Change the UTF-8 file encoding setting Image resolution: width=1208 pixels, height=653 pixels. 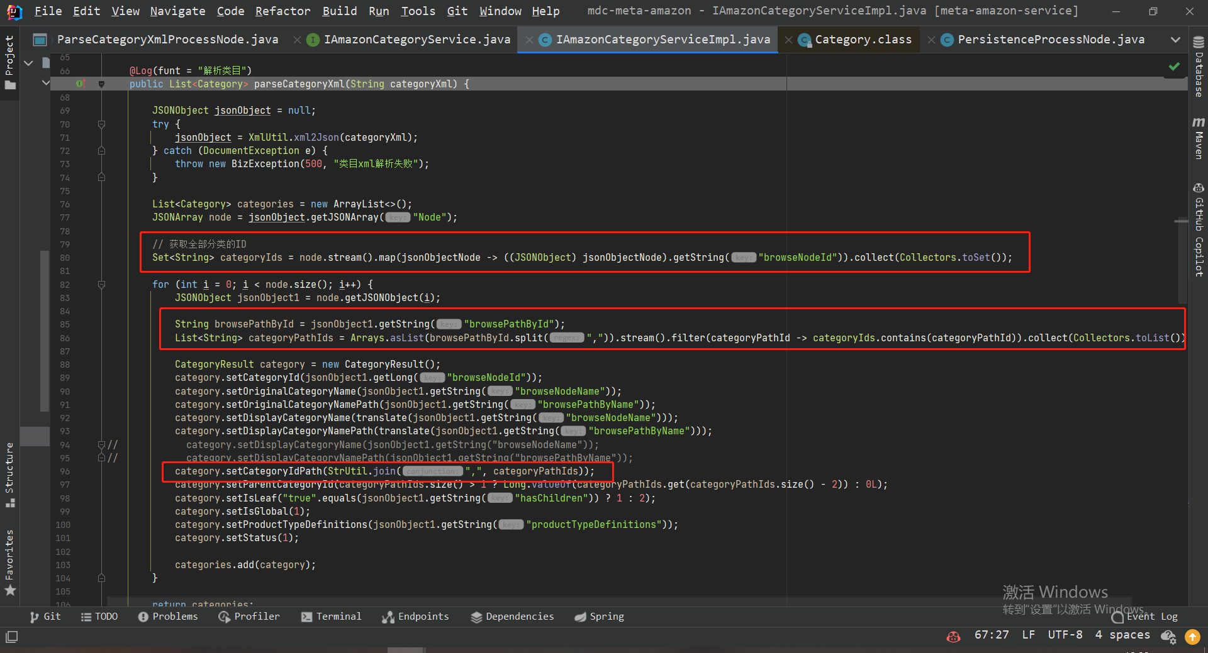coord(1065,635)
